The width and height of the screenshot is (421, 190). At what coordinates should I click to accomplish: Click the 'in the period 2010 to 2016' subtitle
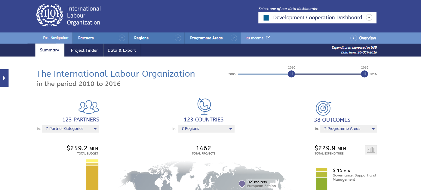pyautogui.click(x=79, y=84)
